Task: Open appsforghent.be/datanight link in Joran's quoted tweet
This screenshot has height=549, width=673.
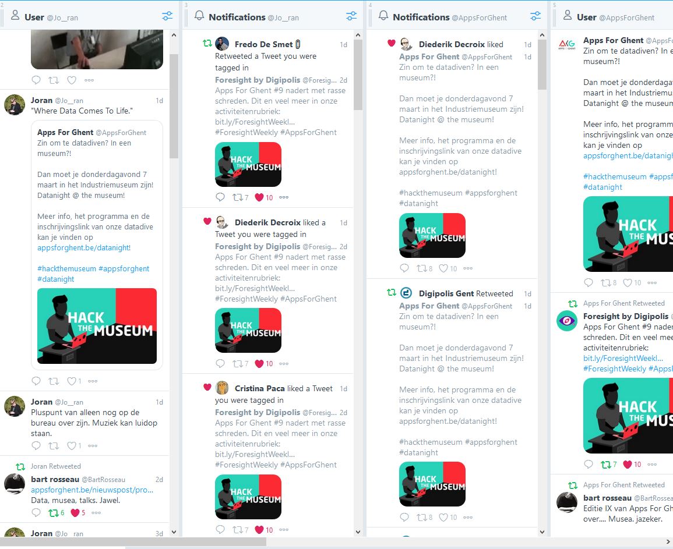Action: pyautogui.click(x=83, y=247)
